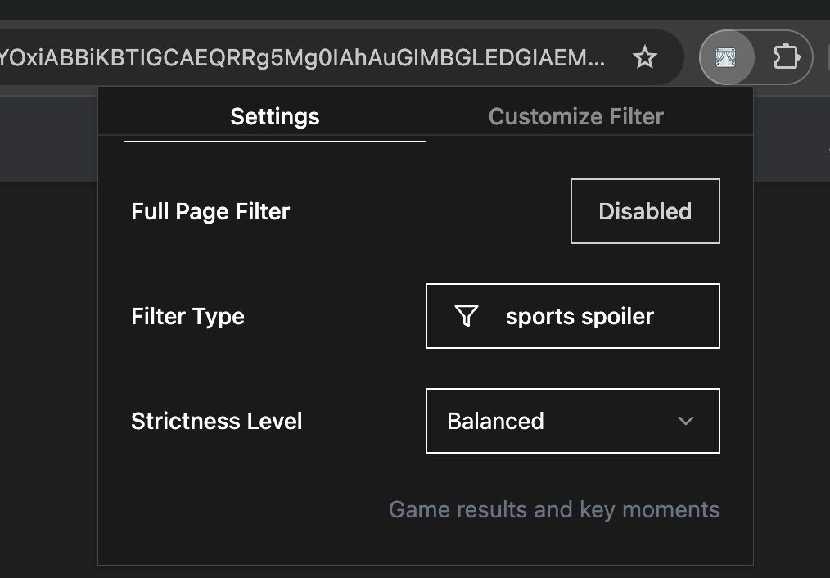Click the Strictness Level label
The height and width of the screenshot is (578, 830).
click(216, 421)
